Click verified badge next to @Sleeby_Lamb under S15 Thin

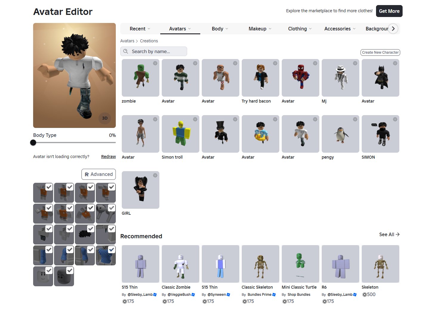155,295
